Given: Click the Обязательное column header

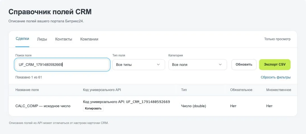Looking at the screenshot, I should 241,90.
